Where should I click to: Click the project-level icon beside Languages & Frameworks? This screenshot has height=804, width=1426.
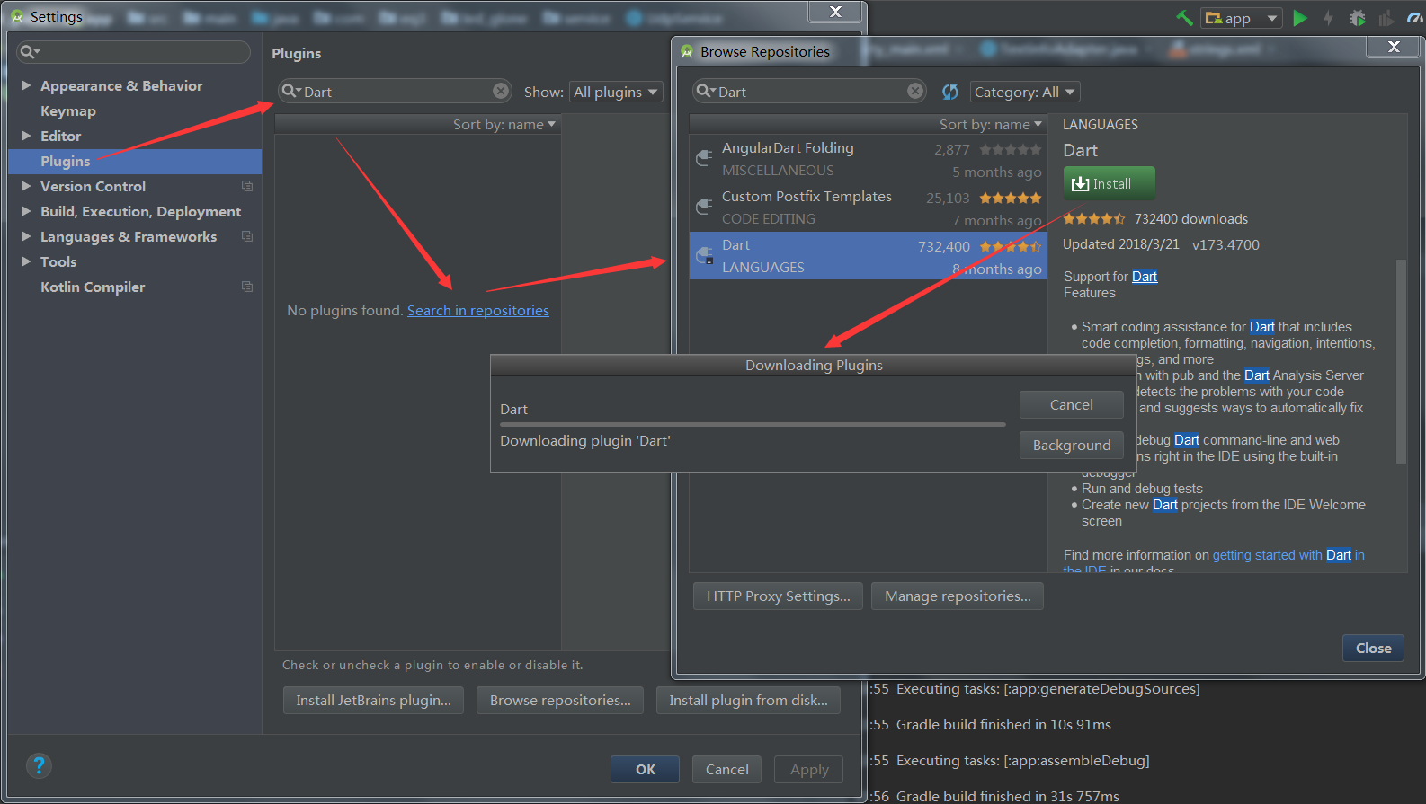[x=247, y=236]
